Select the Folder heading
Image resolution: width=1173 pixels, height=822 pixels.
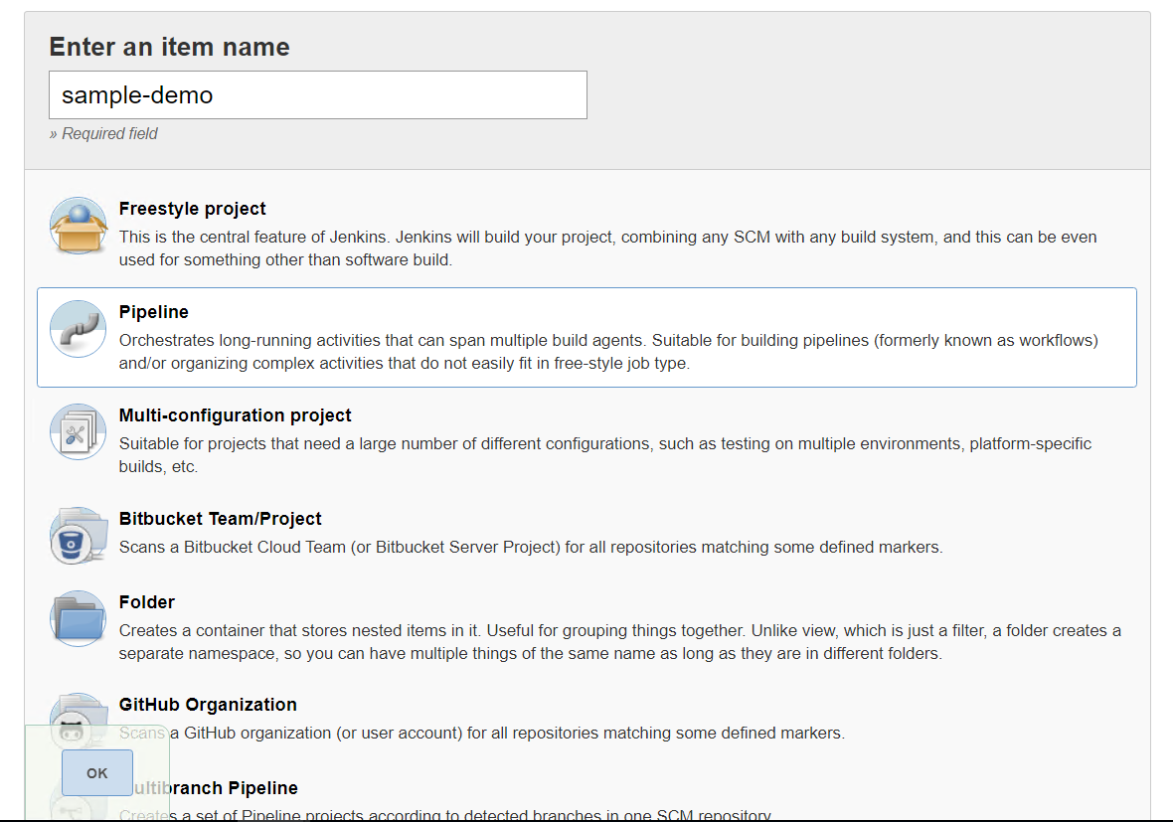tap(146, 602)
